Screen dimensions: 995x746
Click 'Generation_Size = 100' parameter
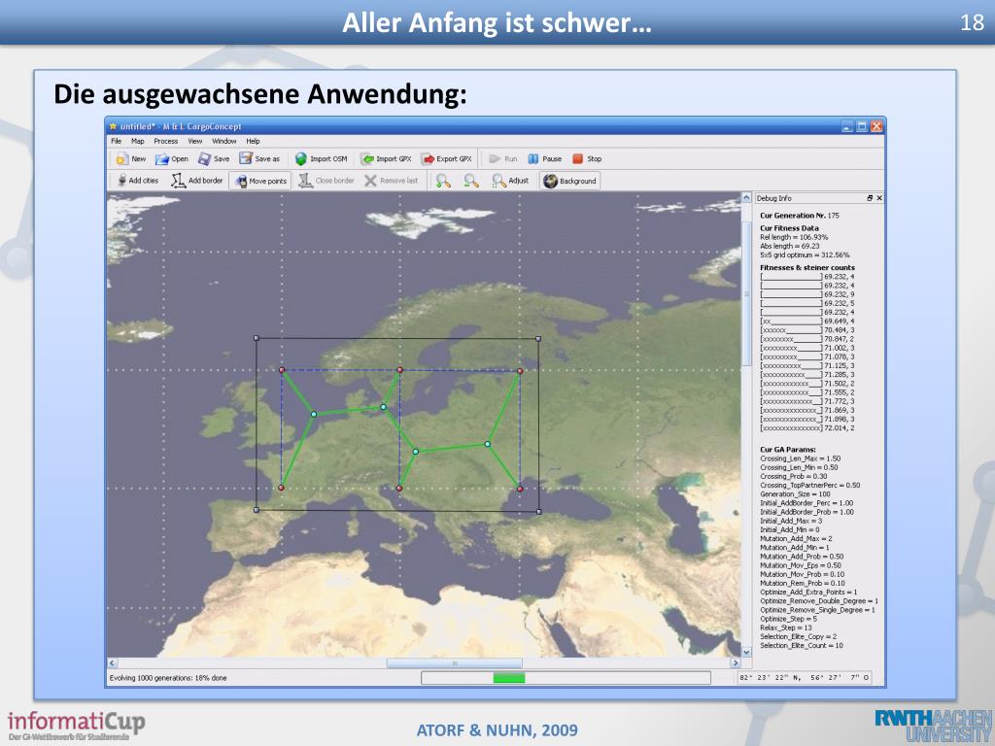coord(795,494)
